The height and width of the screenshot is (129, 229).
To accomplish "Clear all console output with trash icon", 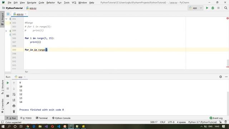I will [14, 111].
